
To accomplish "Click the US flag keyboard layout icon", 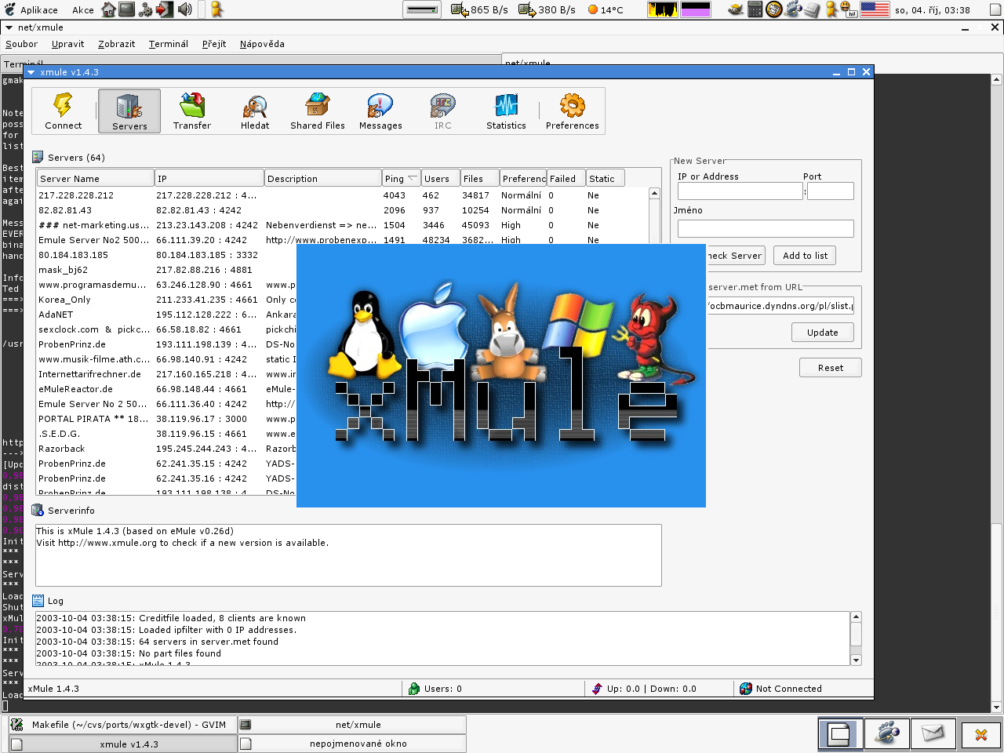I will pos(875,9).
